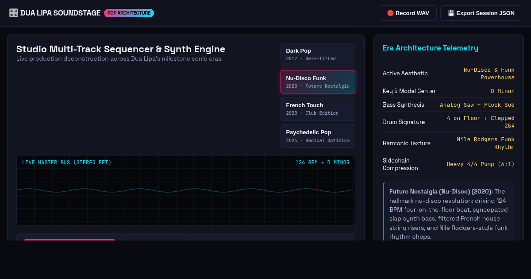Click the Key & Modal Center D Minor value
Image resolution: width=531 pixels, height=279 pixels.
(x=503, y=91)
